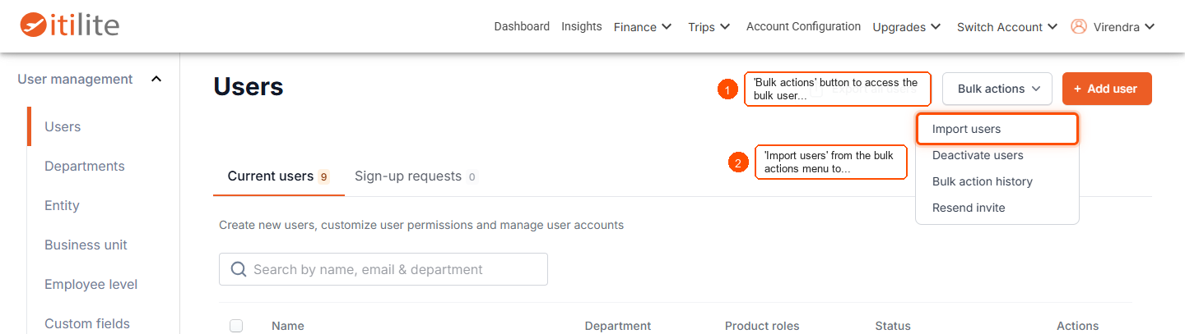This screenshot has height=334, width=1185.
Task: Select Users in the sidebar
Action: [63, 126]
